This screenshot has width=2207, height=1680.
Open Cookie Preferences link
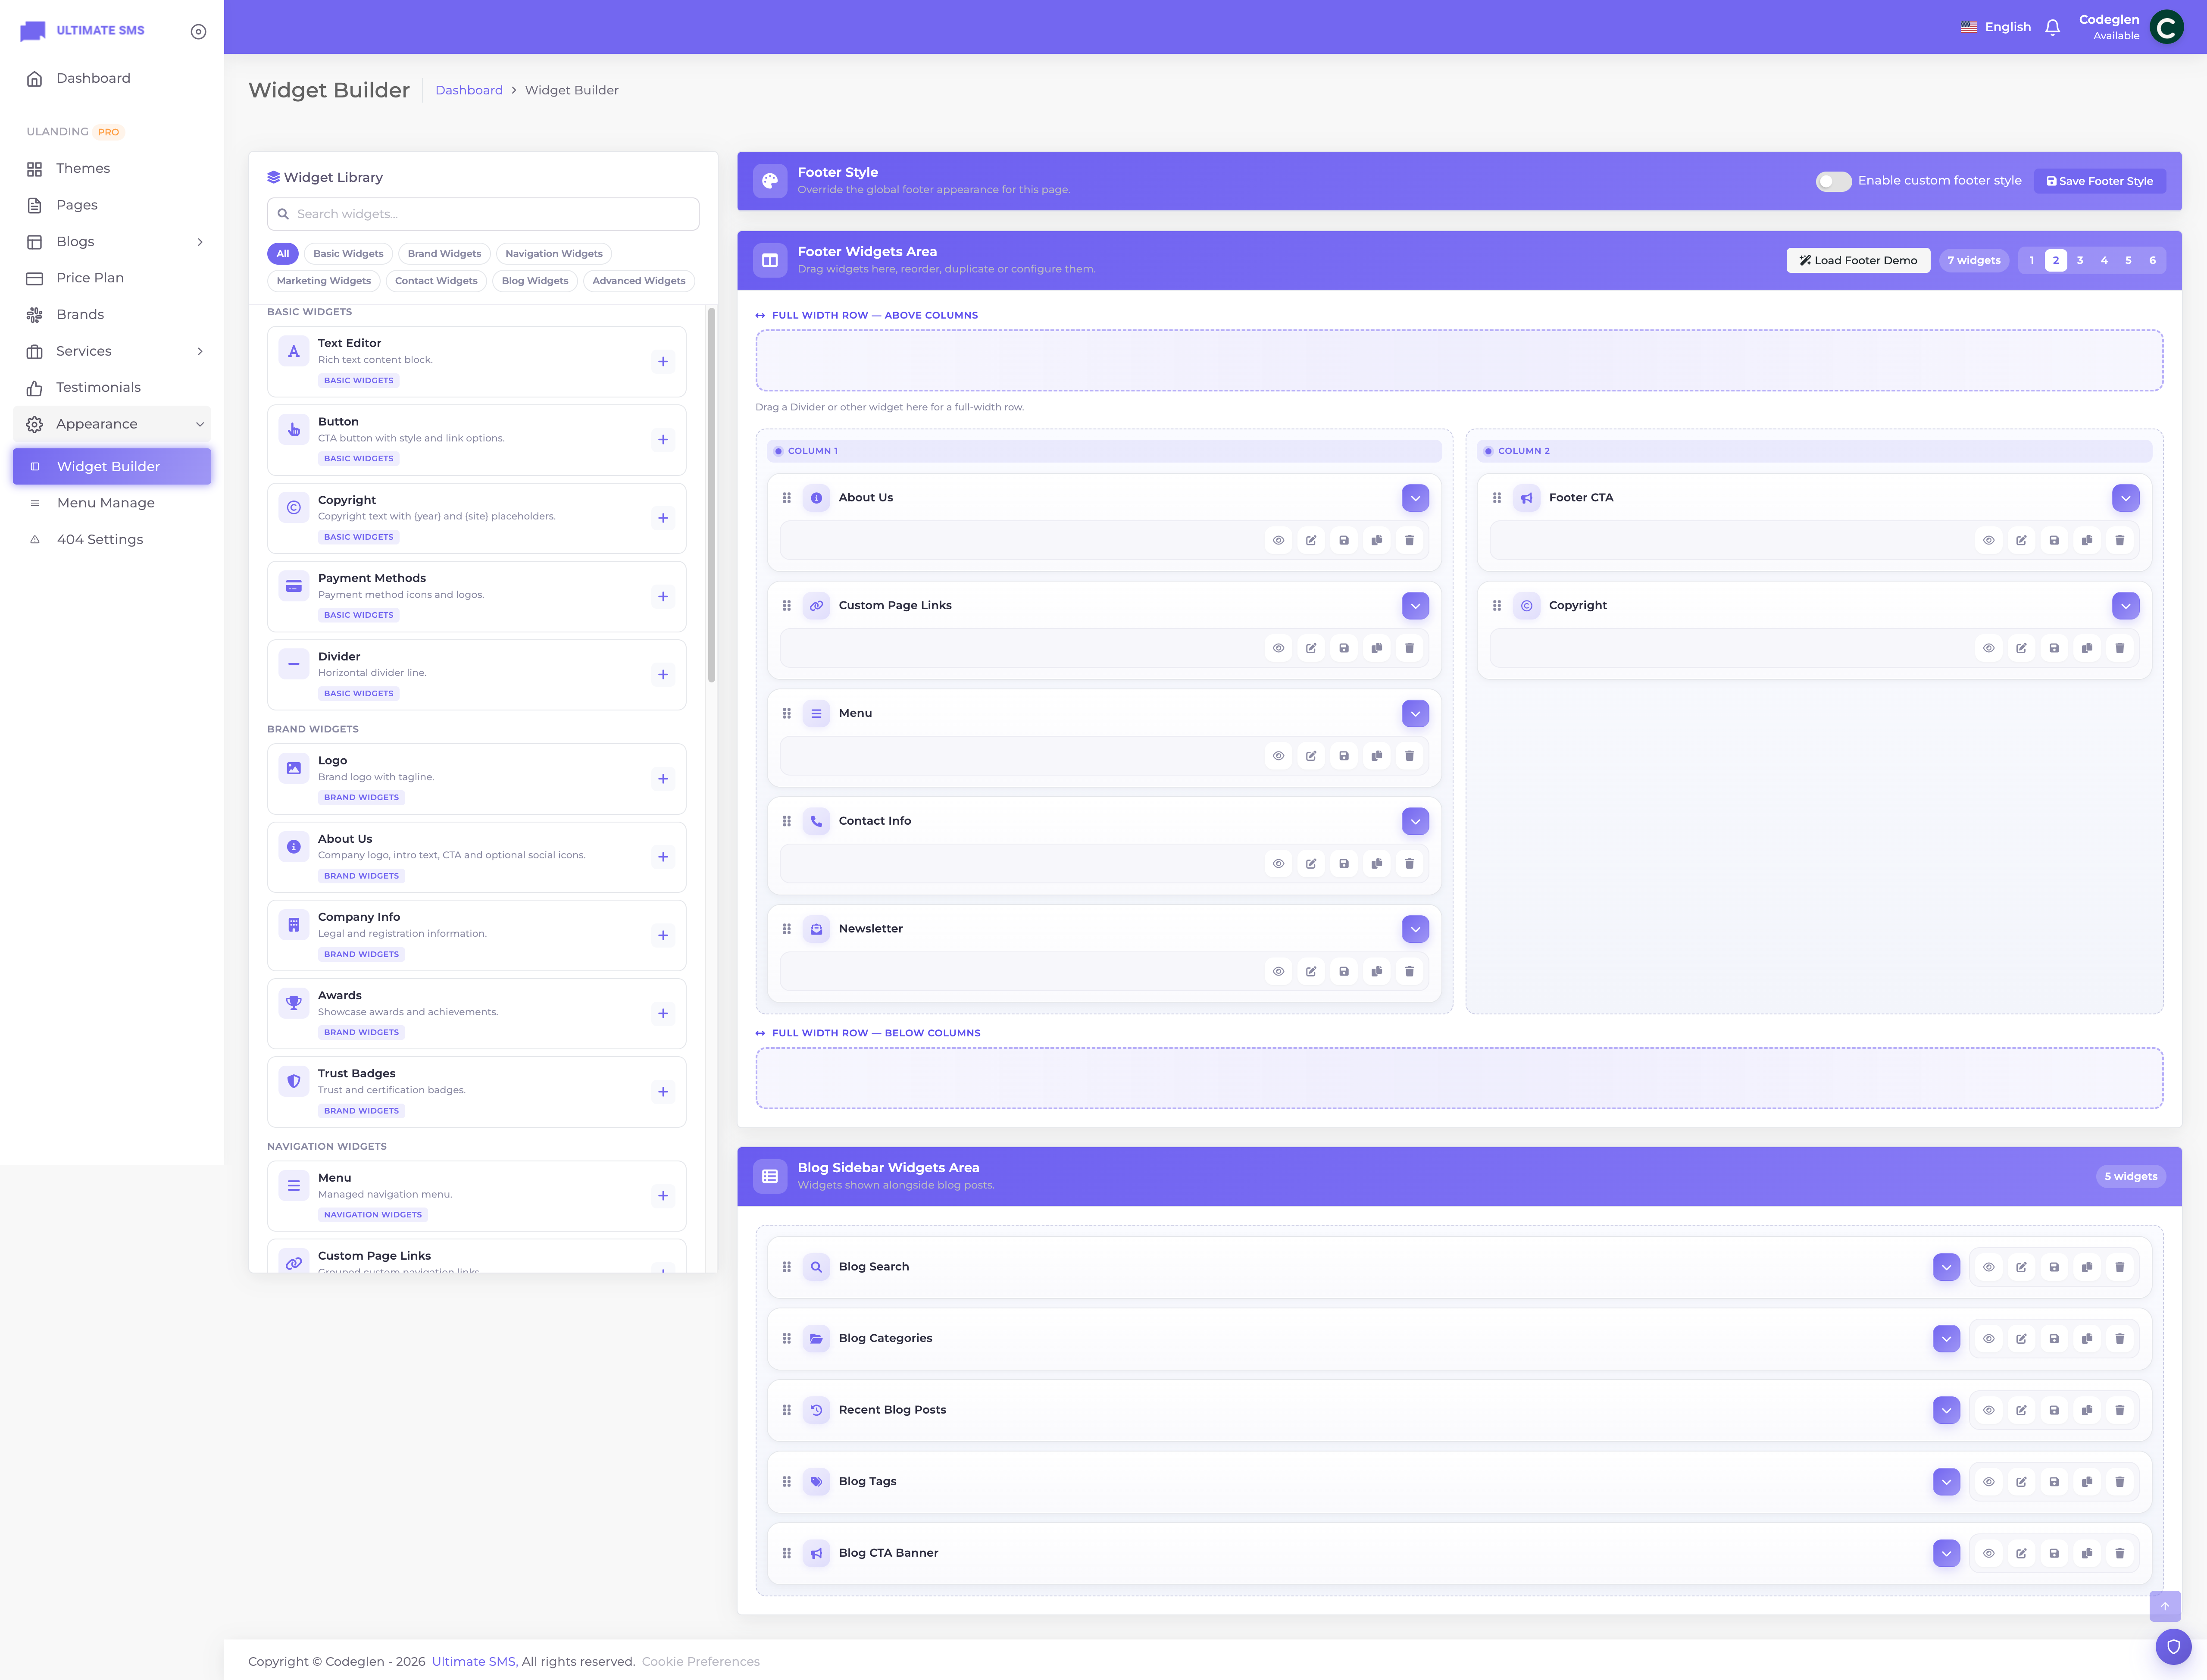pos(700,1661)
